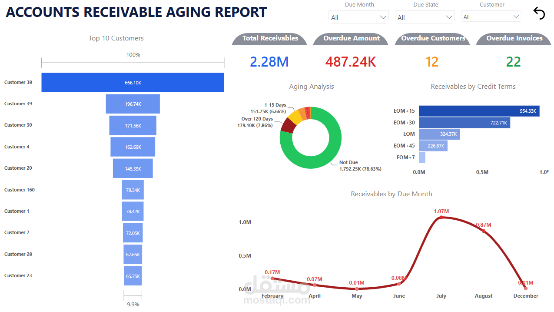Open the Due State dropdown
The image size is (554, 312).
pyautogui.click(x=425, y=17)
